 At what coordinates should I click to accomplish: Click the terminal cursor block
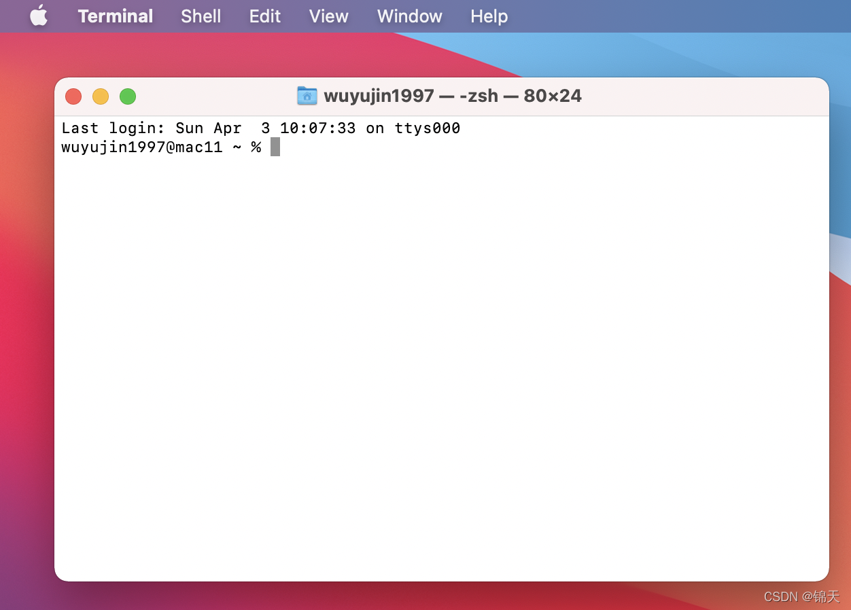point(275,147)
